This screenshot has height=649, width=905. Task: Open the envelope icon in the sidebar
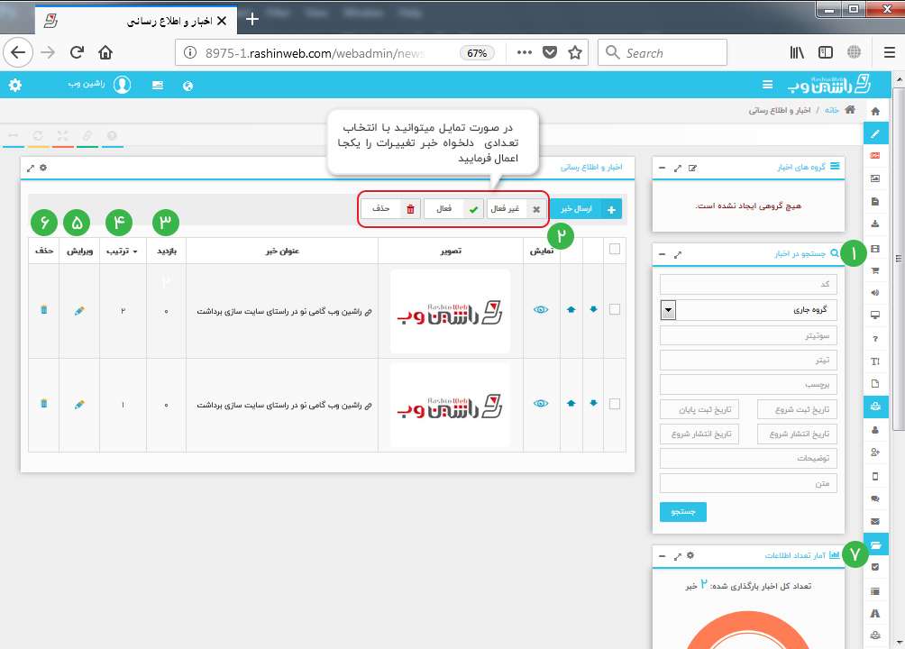point(875,521)
